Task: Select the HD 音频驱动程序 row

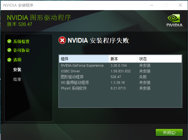Action: coord(120,82)
